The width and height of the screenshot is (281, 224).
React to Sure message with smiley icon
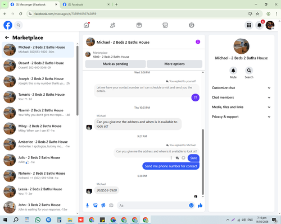point(183,158)
